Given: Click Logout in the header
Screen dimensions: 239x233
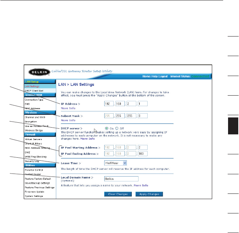Looking at the screenshot, I should click(163, 76).
